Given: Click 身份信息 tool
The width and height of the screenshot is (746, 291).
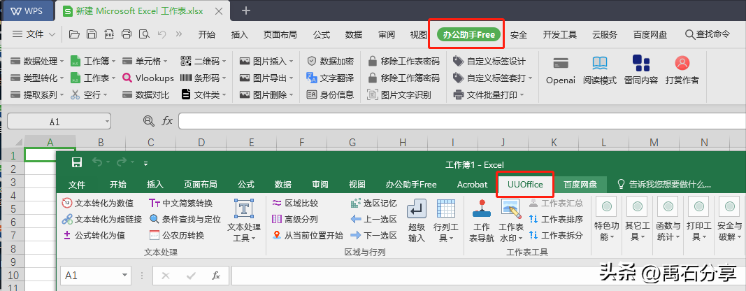Looking at the screenshot, I should tap(330, 94).
